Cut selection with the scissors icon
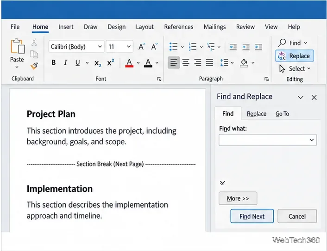The width and height of the screenshot is (327, 251). click(34, 42)
